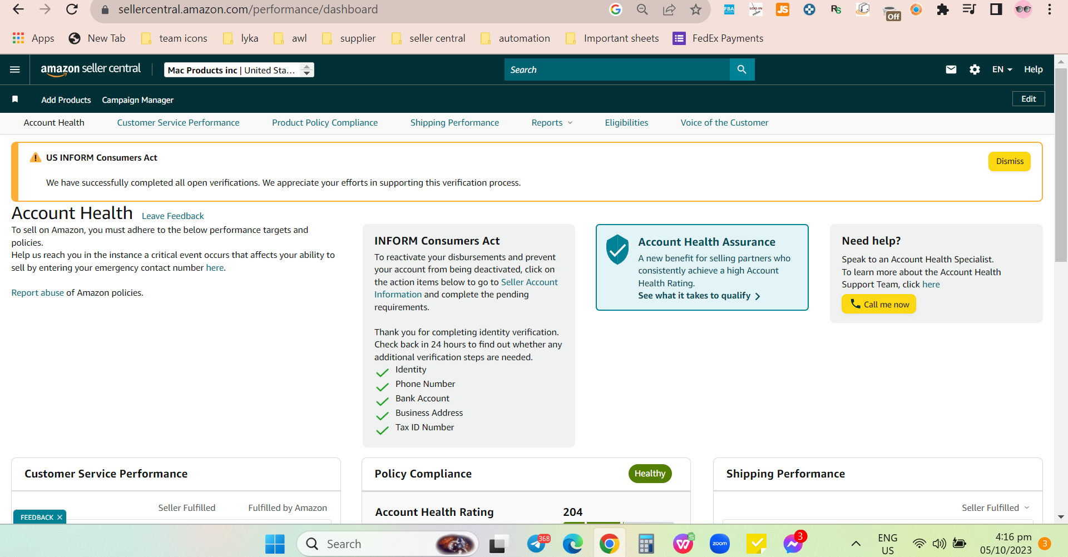Go back to the previous page
This screenshot has width=1068, height=557.
pos(18,9)
